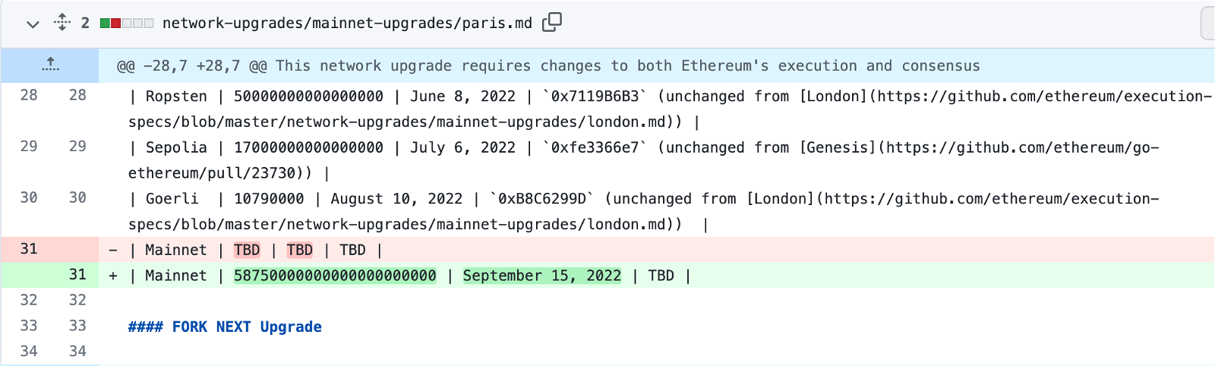Click the new-side line number 33
Viewport: 1215px width, 366px height.
click(x=77, y=326)
